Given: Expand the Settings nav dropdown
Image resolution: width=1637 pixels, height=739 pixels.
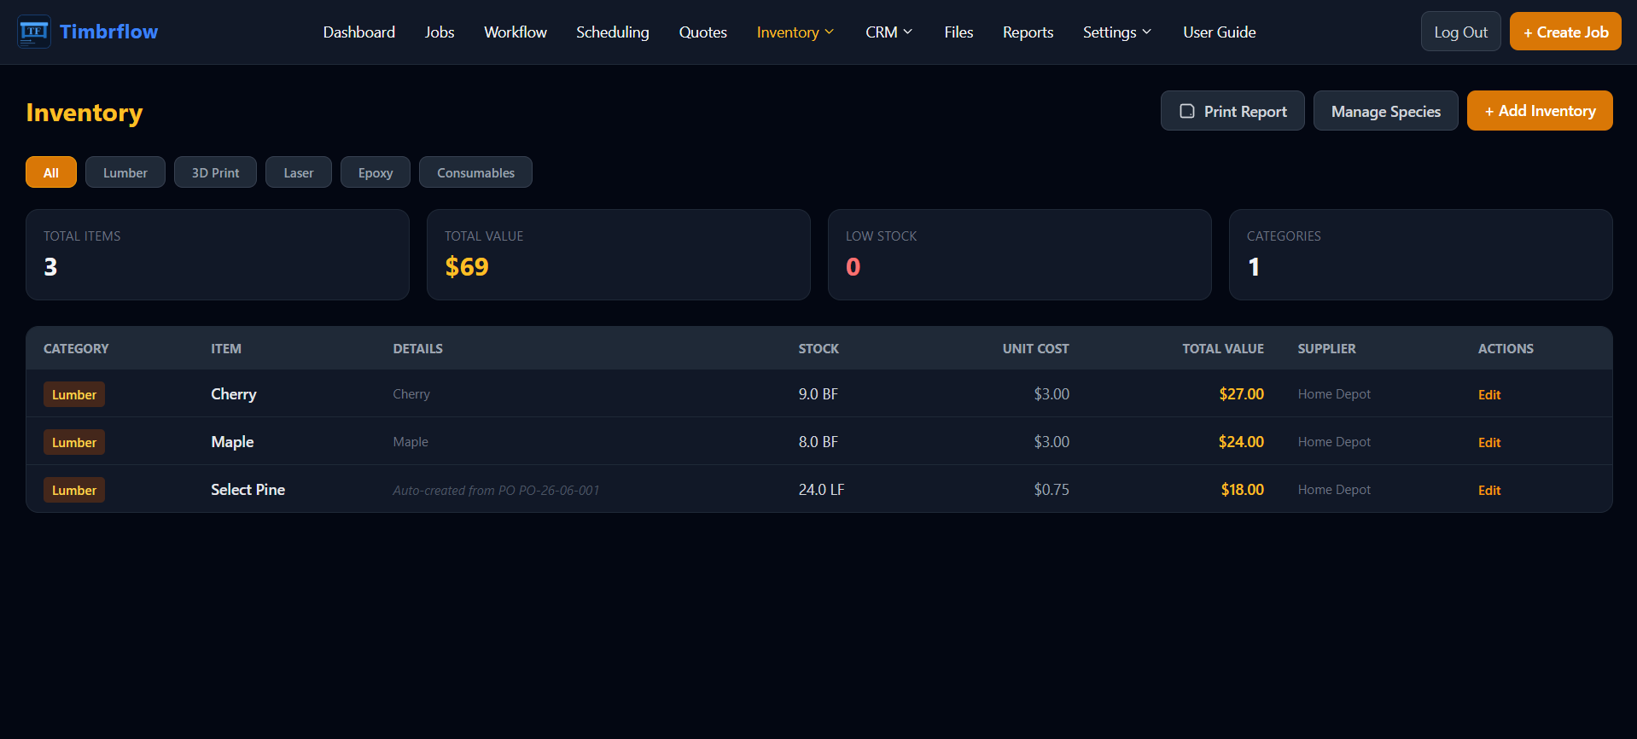Looking at the screenshot, I should pos(1117,32).
